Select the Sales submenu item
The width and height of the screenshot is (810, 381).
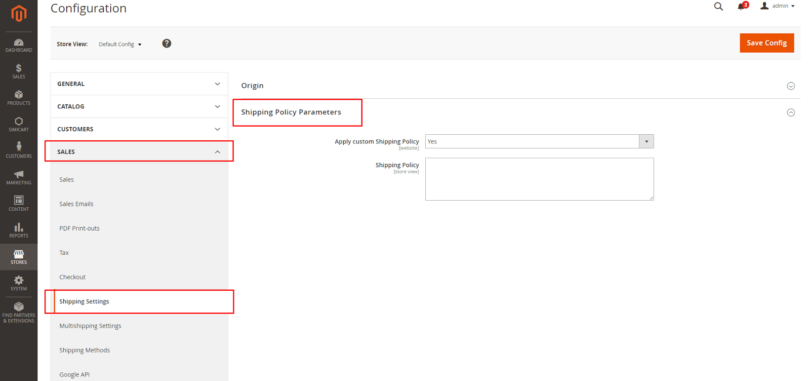[66, 180]
